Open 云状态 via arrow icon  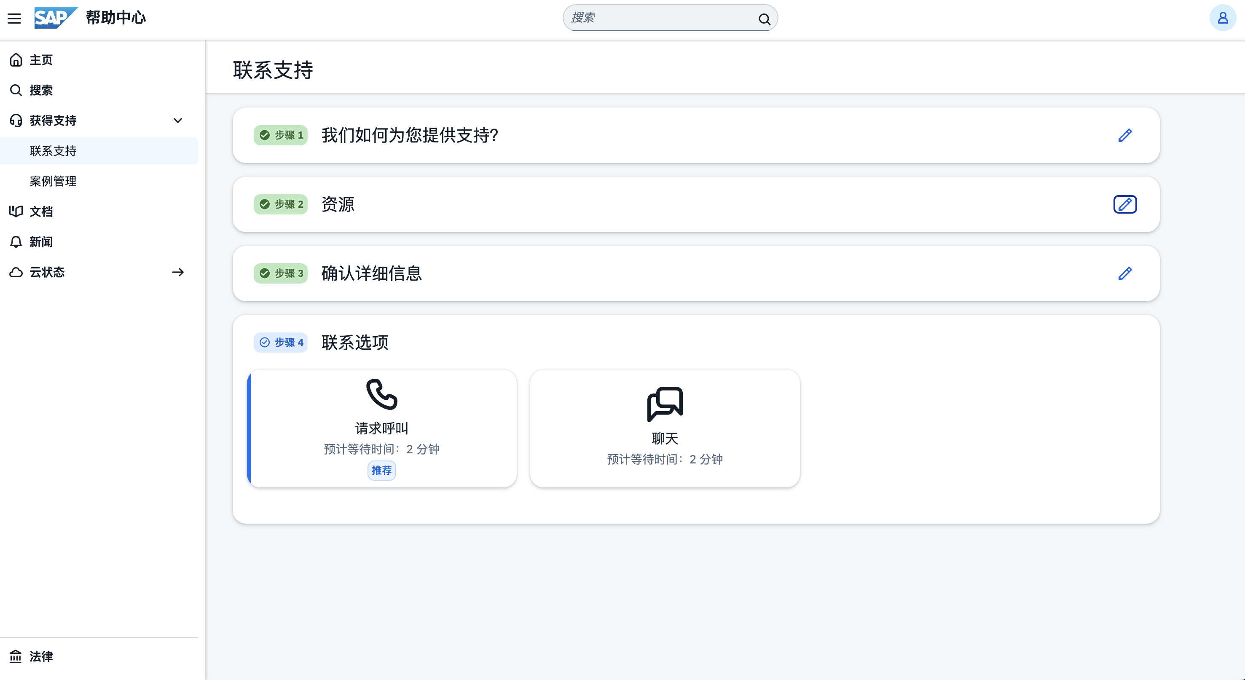(178, 272)
